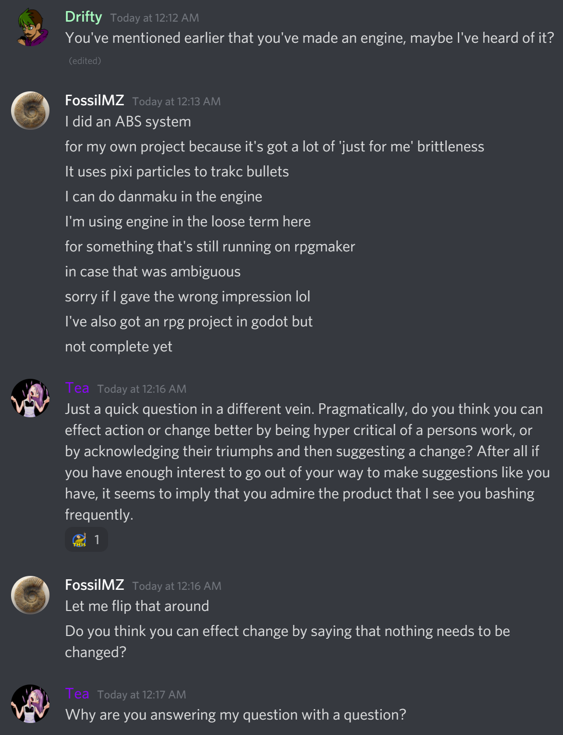The width and height of the screenshot is (563, 735).
Task: Click the 'Today at 12:13 AM' timestamp
Action: tap(176, 101)
